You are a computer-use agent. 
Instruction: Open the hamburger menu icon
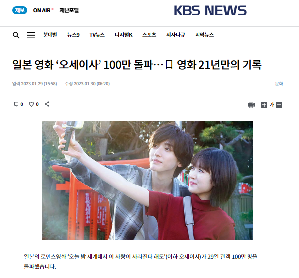[x=31, y=35]
